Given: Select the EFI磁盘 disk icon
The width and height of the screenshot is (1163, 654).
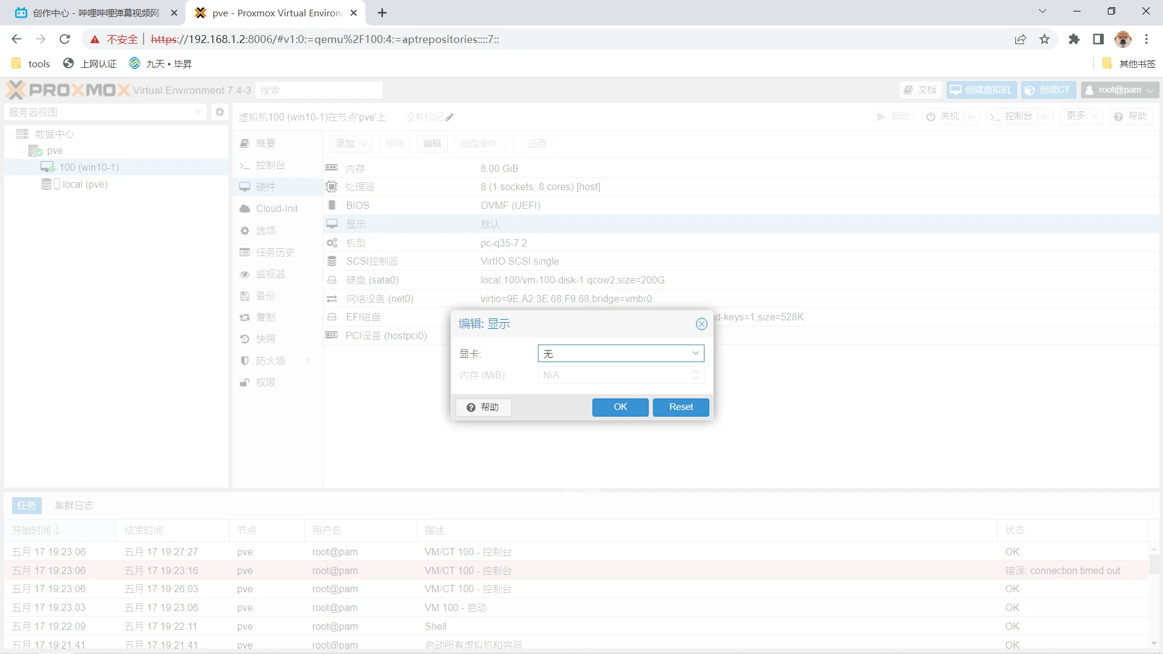Looking at the screenshot, I should 332,317.
